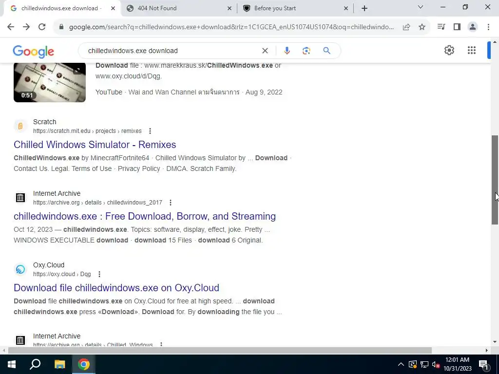This screenshot has height=374, width=499.
Task: Click the oxy.cloud › Dqg breadcrumb URL
Action: (x=62, y=274)
